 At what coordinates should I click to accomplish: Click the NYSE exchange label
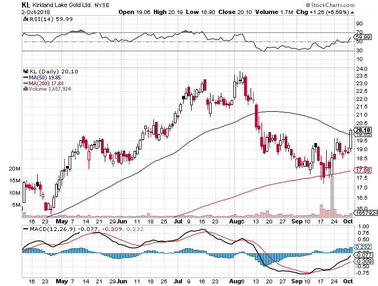(102, 5)
